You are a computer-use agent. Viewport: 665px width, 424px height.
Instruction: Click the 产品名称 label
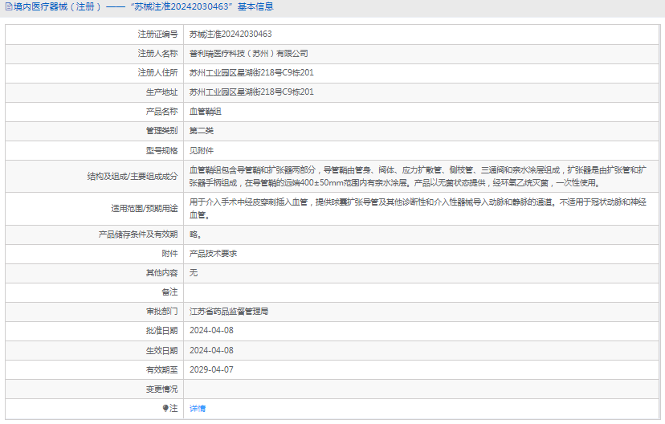161,112
